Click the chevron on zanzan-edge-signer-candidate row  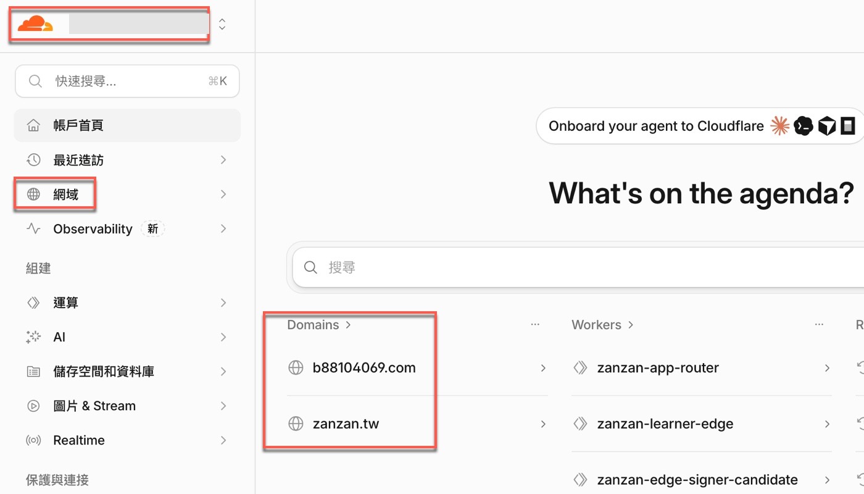tap(827, 480)
